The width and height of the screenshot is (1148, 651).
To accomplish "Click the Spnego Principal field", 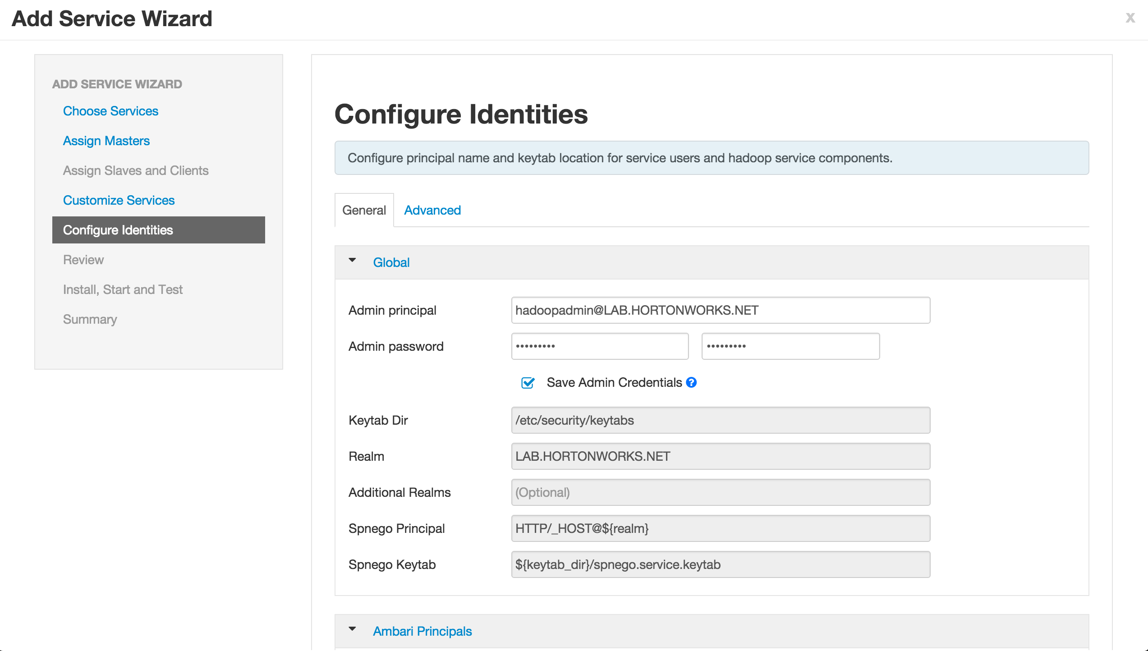I will [x=720, y=528].
